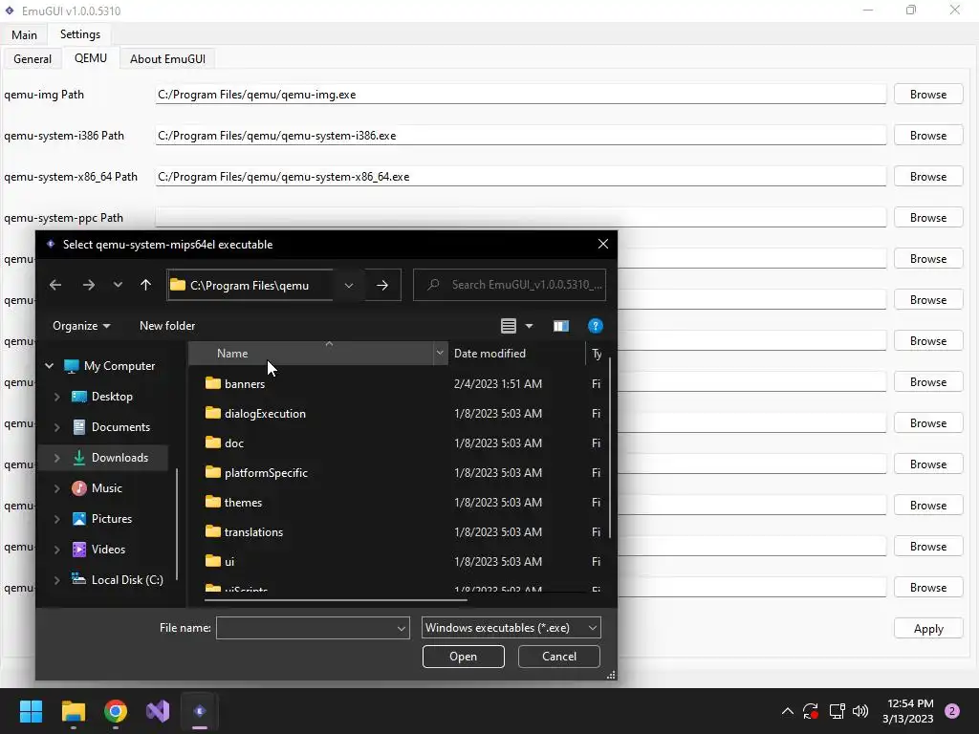This screenshot has width=979, height=734.
Task: Open Google Chrome from taskbar
Action: point(116,711)
